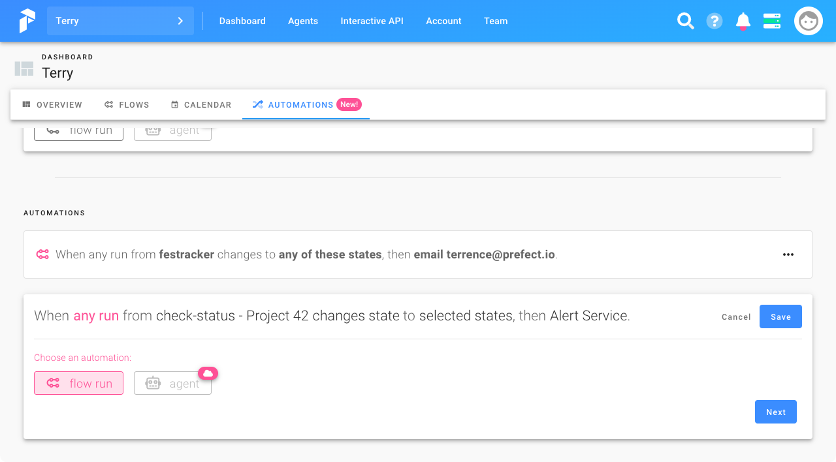Cancel the automation edit

(x=736, y=316)
